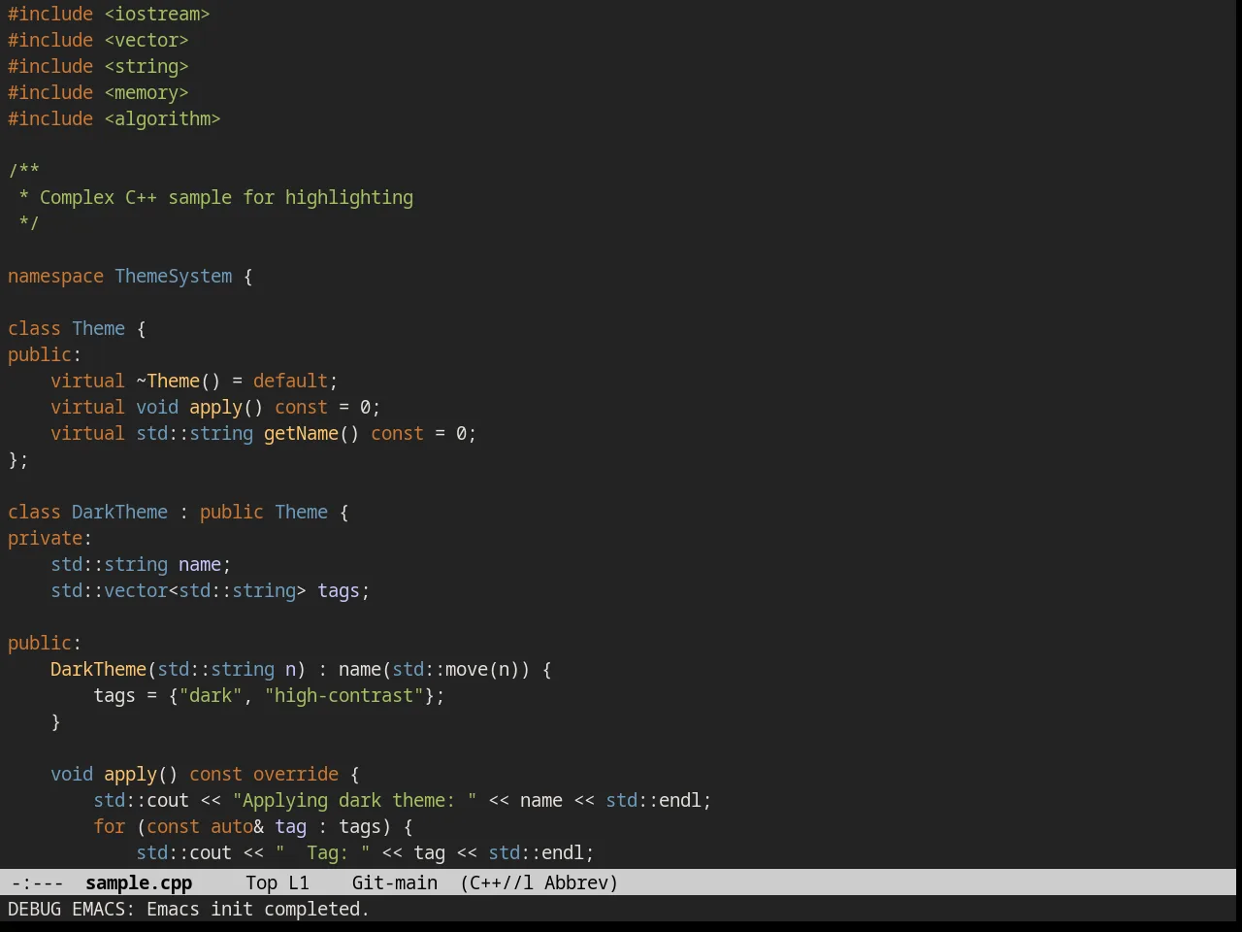Image resolution: width=1242 pixels, height=932 pixels.
Task: Click the '~Theme()' destructor
Action: click(x=179, y=381)
